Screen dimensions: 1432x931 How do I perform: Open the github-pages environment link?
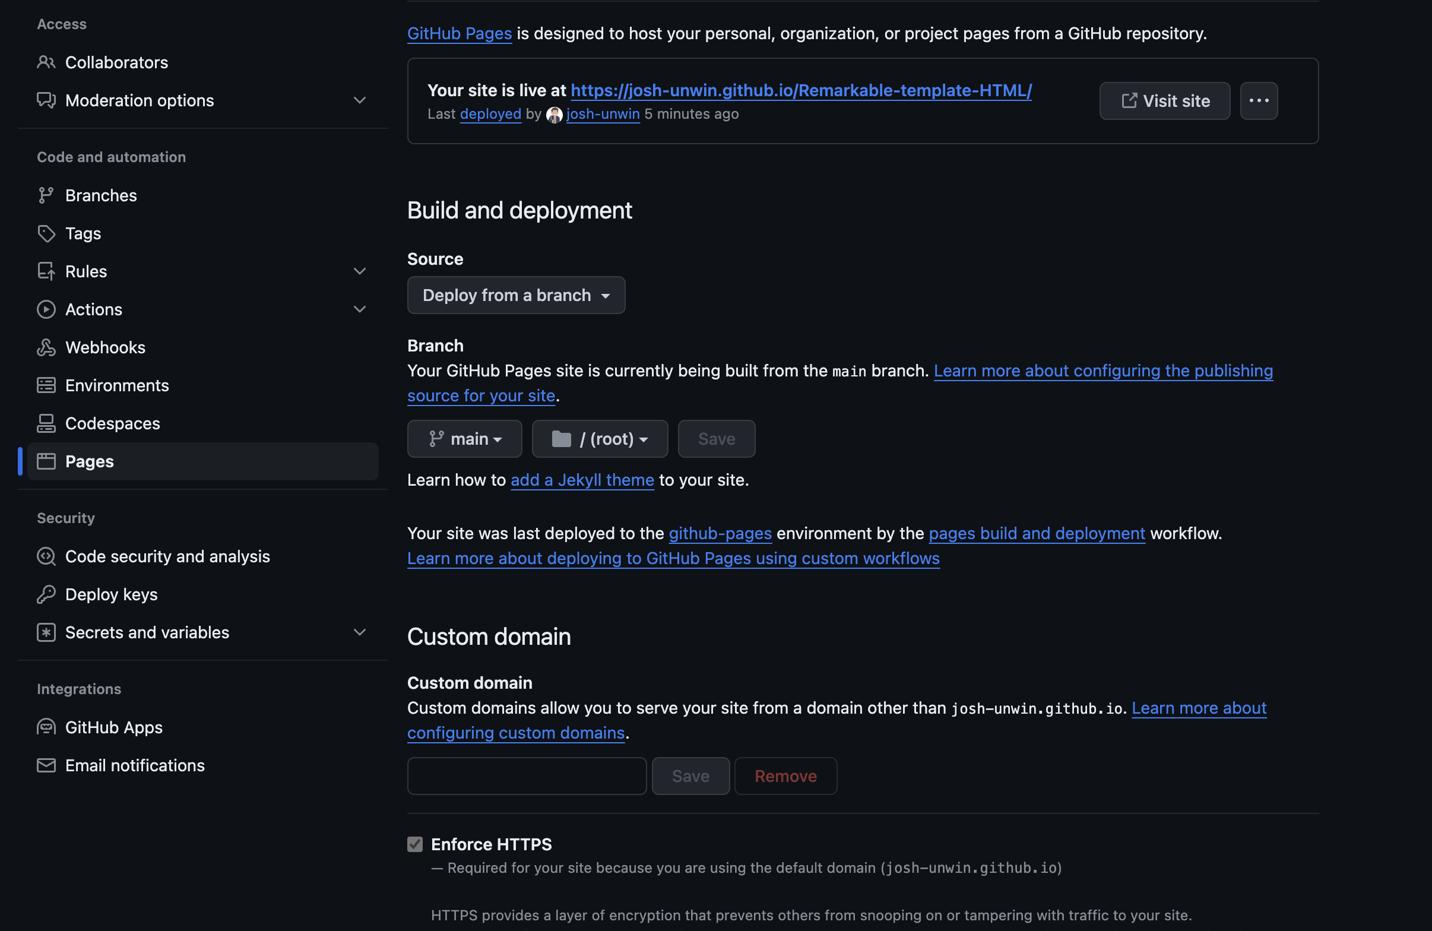[720, 533]
